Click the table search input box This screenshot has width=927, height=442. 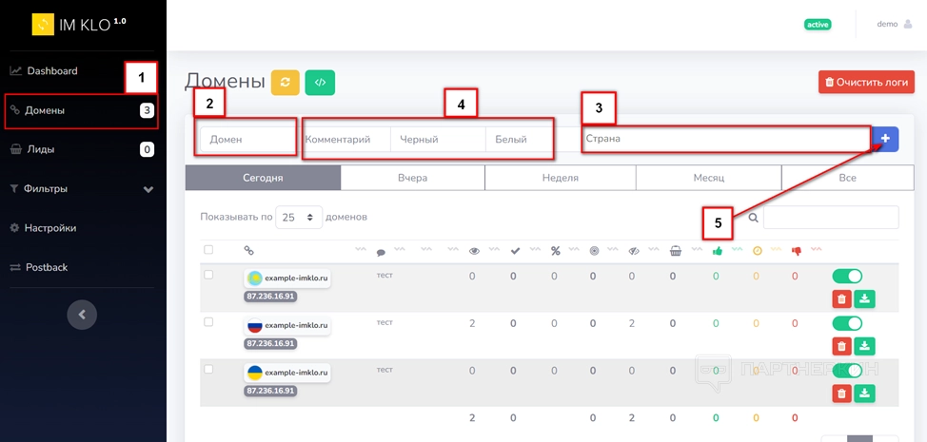831,217
